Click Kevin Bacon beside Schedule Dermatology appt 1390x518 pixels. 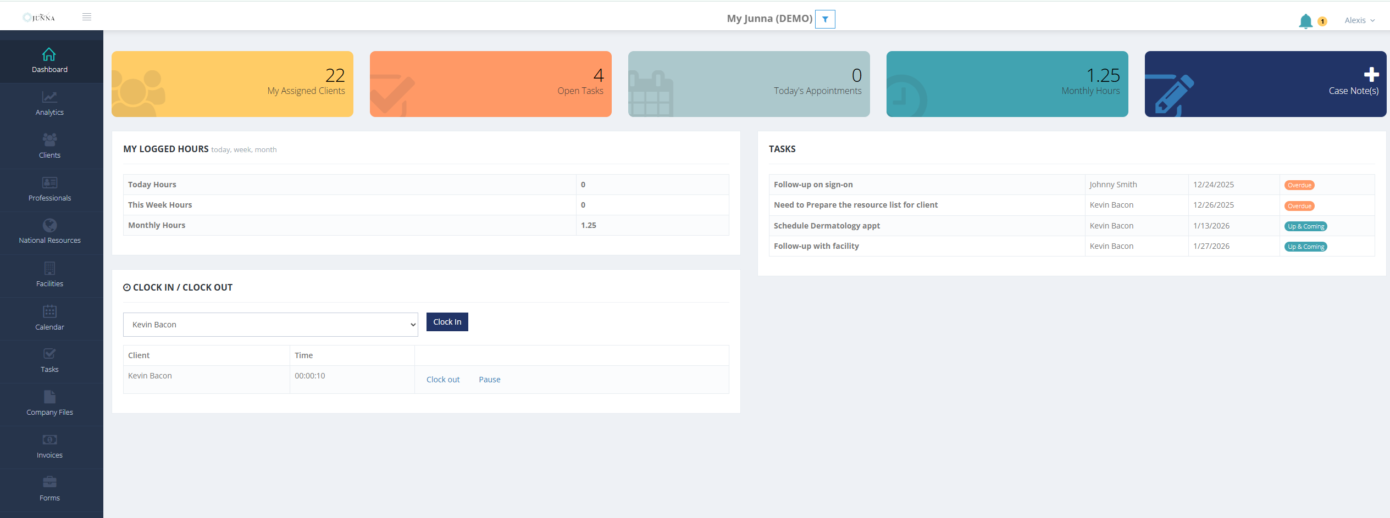pos(1111,226)
